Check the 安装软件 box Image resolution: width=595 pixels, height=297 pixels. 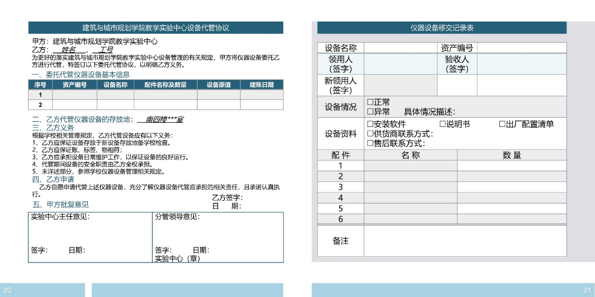[x=370, y=124]
